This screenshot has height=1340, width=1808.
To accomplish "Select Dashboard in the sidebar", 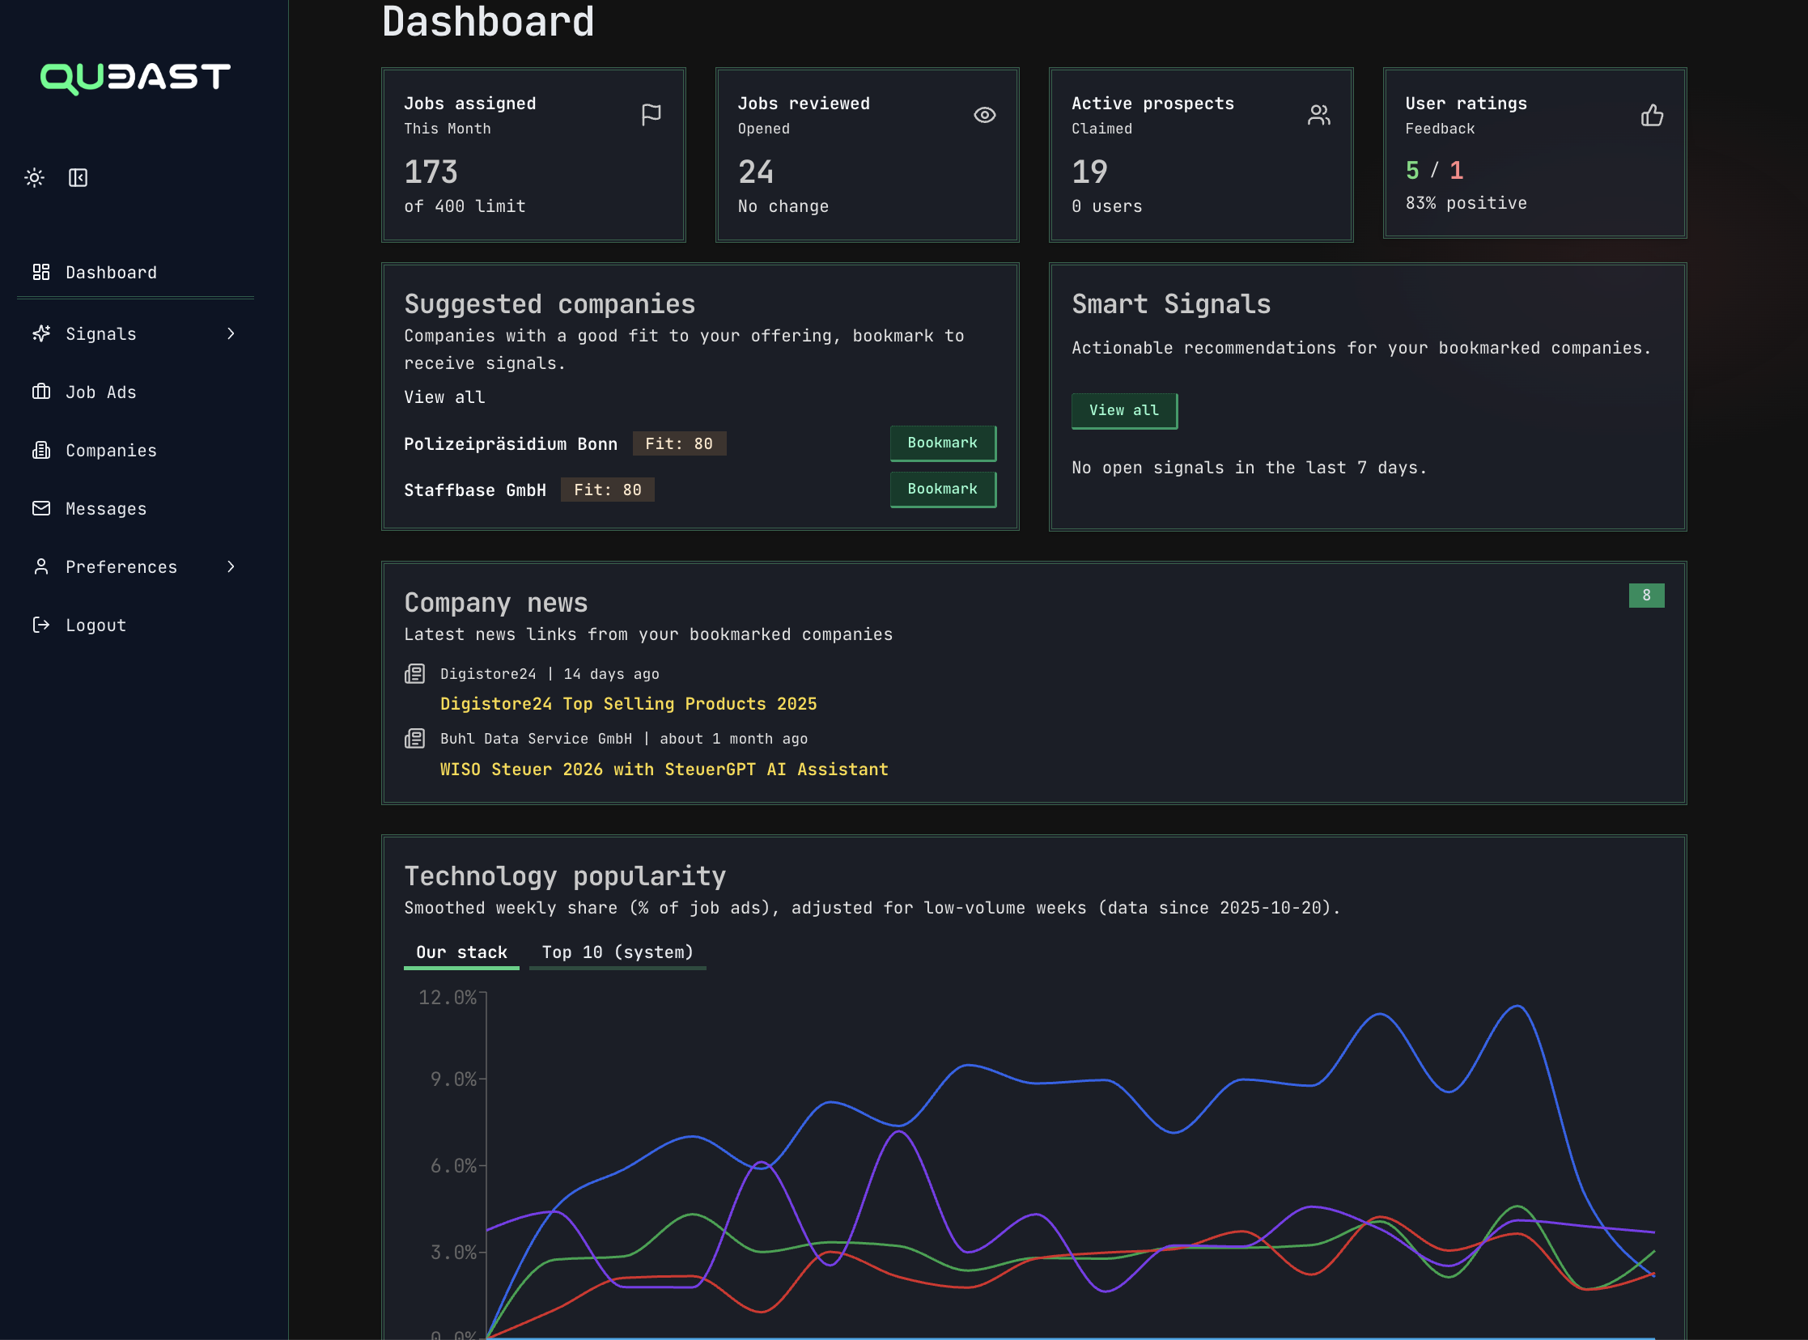I will point(111,272).
